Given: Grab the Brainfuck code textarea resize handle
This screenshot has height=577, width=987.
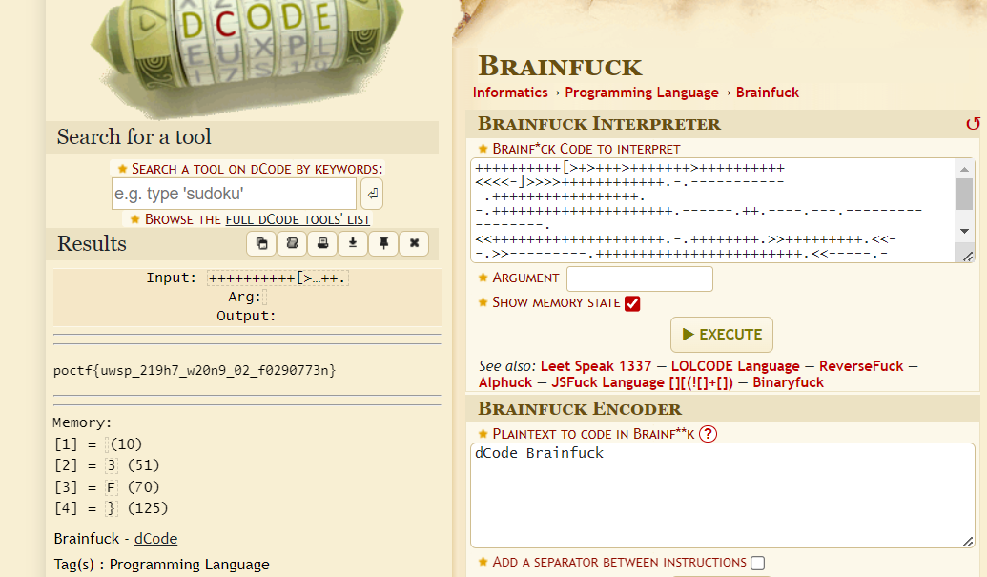Looking at the screenshot, I should point(968,257).
